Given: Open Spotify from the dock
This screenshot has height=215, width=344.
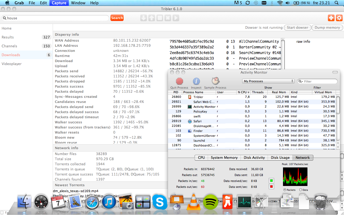Looking at the screenshot, I should (x=210, y=202).
